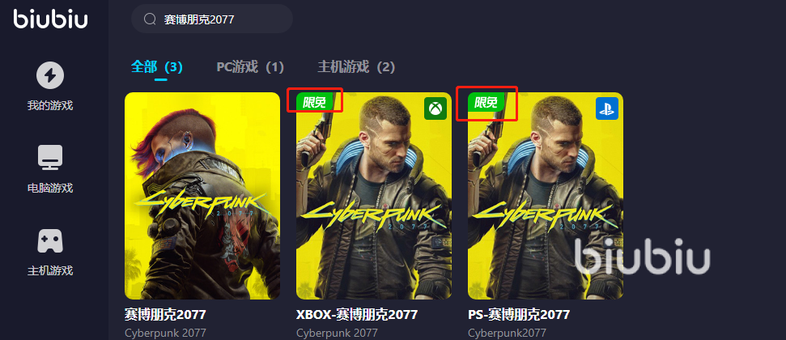Switch to 主机游戏 (2) tab
Viewport: 786px width, 340px height.
point(356,66)
